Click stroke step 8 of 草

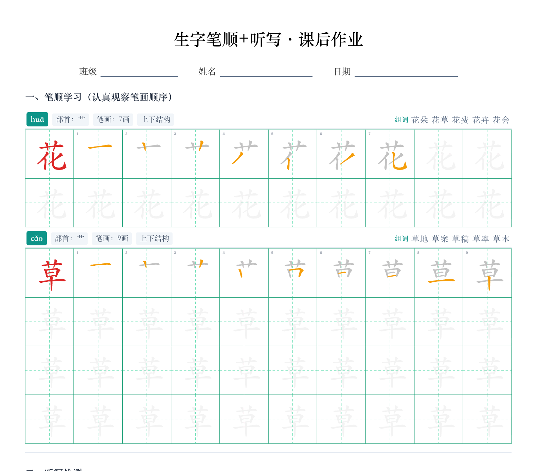439,273
